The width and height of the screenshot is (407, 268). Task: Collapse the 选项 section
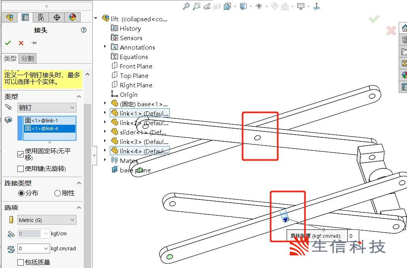coord(79,207)
